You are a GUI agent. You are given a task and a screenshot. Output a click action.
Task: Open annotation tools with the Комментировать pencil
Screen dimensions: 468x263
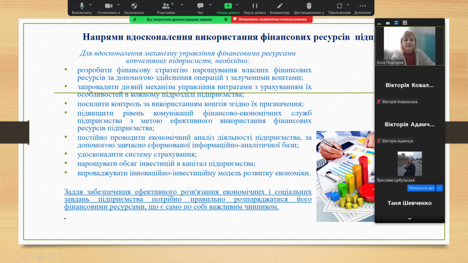point(280,8)
